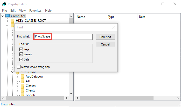
Task: Select the Computer icon in tree
Action: [x=8, y=16]
